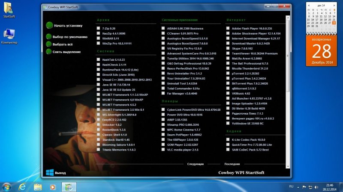Open Windows Media Player taskbar icon
This screenshot has width=343, height=192.
click(53, 187)
